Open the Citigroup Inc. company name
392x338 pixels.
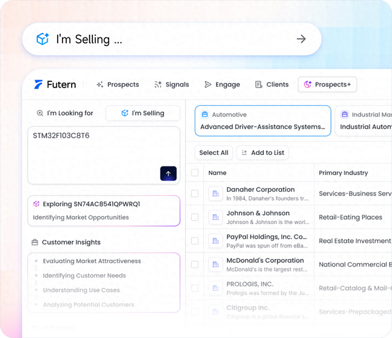point(247,307)
